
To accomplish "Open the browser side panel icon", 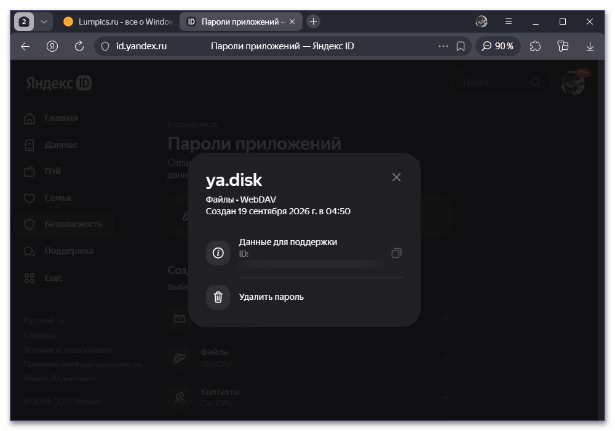I will click(x=563, y=46).
